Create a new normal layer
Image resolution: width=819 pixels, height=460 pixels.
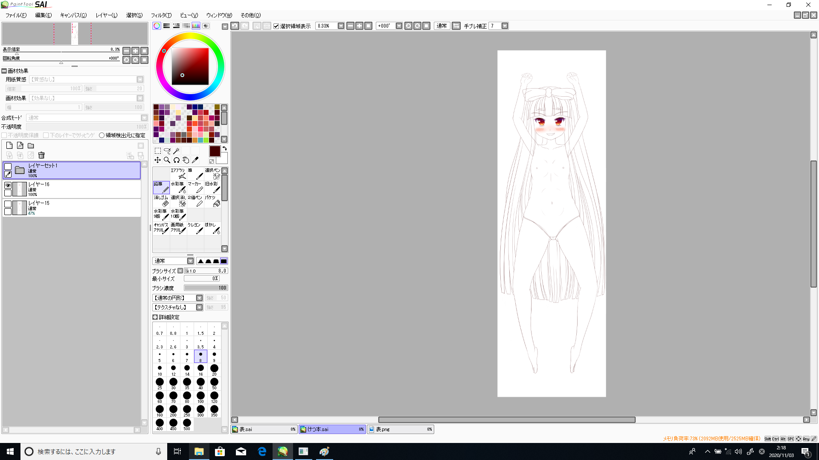(9, 146)
